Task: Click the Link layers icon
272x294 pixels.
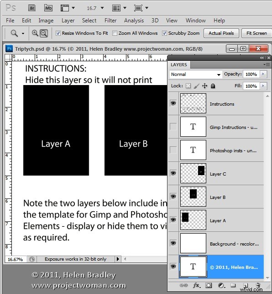Action: tap(183, 285)
